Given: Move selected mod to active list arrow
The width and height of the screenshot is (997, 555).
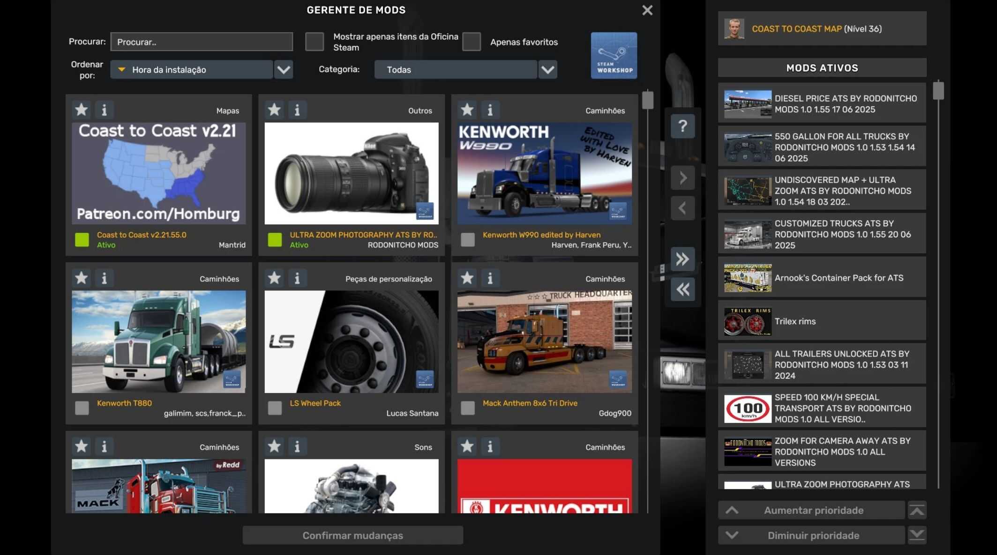Looking at the screenshot, I should pos(682,178).
